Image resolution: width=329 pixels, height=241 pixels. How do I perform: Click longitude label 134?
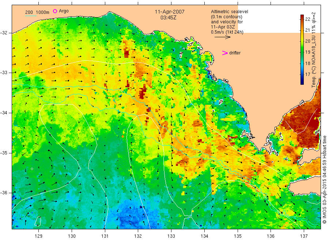(204, 236)
